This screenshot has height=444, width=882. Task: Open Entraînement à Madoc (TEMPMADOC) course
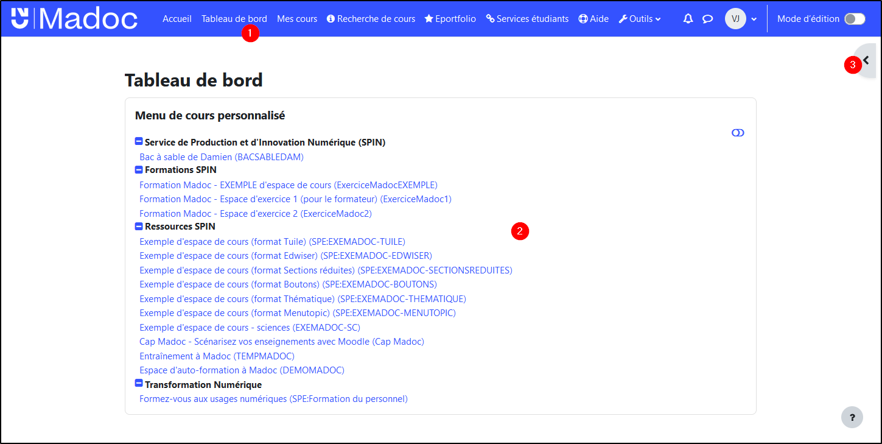(217, 356)
